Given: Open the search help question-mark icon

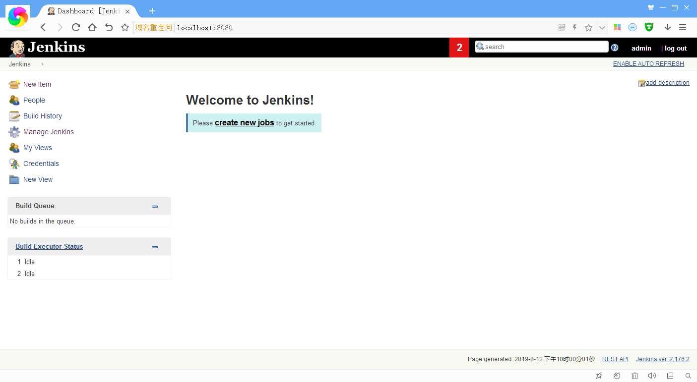Looking at the screenshot, I should tap(615, 48).
